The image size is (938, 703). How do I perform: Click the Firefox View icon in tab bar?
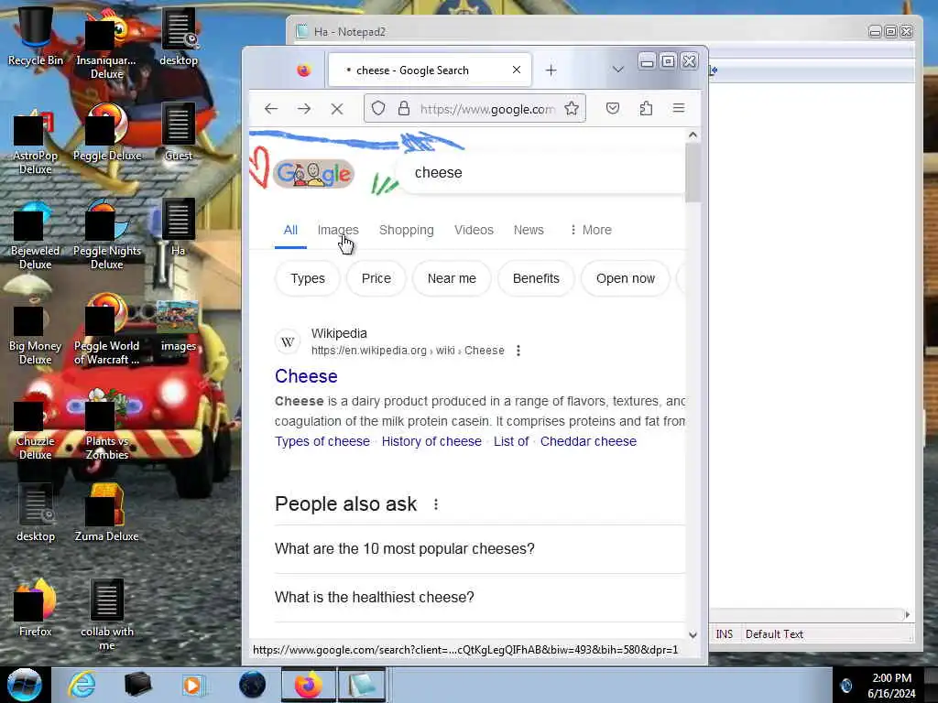pos(304,70)
